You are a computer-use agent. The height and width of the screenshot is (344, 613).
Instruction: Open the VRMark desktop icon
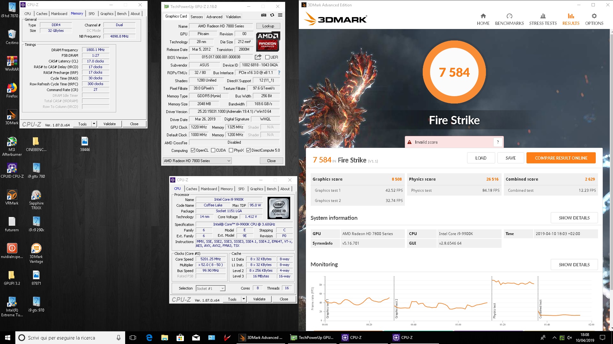pyautogui.click(x=12, y=197)
